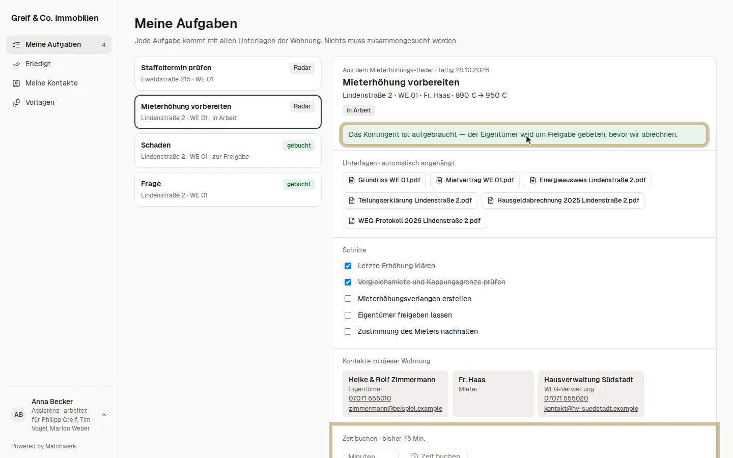Uncheck the step Letzte Erhöhung klären
This screenshot has width=733, height=458.
[348, 266]
